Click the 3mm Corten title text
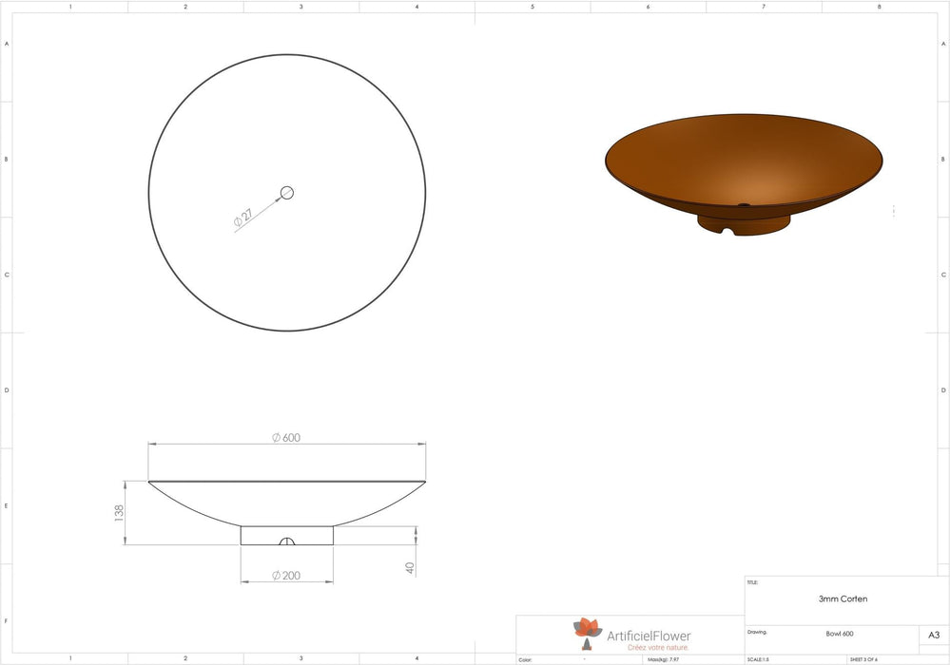This screenshot has height=665, width=950. coord(842,598)
